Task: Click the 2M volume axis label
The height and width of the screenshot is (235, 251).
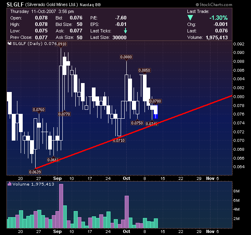Action: 236,218
